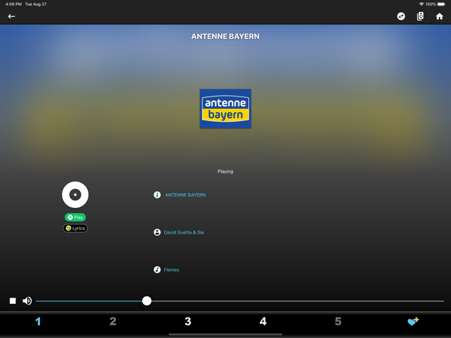
Task: Tap the white vinyl disc icon
Action: pyautogui.click(x=75, y=194)
